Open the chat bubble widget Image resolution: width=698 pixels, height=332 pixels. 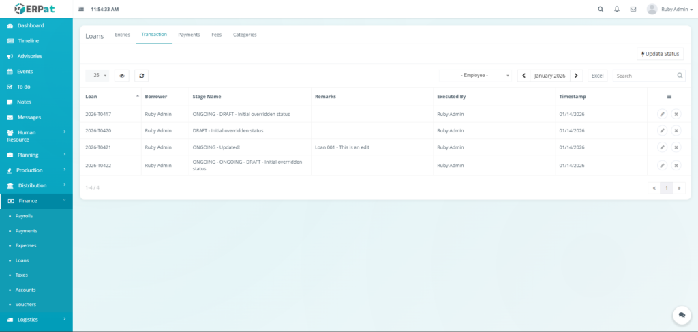(x=681, y=314)
